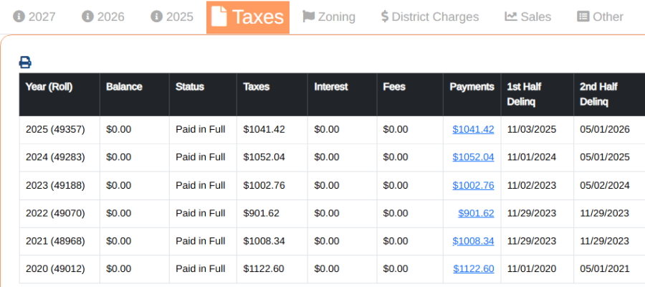Viewport: 645px width, 287px height.
Task: Click the 11/02/2023 delinquency date
Action: 532,185
